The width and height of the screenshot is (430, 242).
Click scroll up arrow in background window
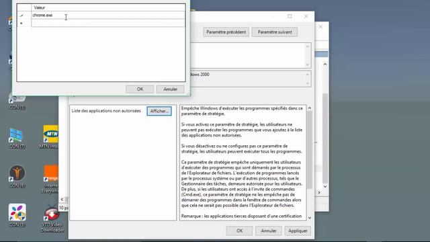coord(325,64)
